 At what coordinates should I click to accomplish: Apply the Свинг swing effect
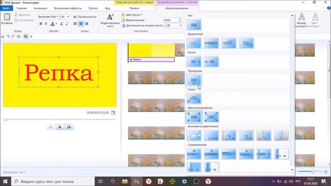click(194, 99)
